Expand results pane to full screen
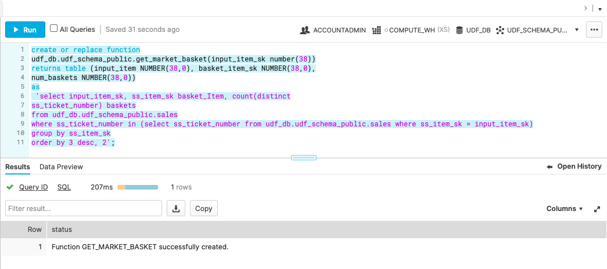607x269 pixels. click(x=597, y=209)
